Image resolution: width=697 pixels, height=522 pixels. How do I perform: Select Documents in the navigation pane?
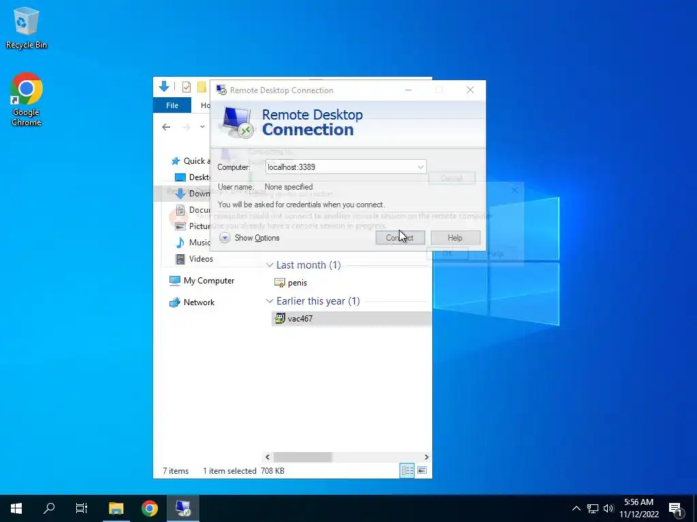point(193,210)
